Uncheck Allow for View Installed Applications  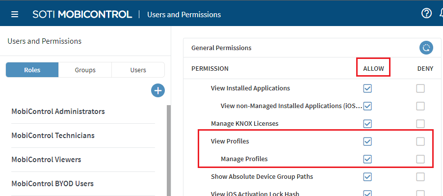click(367, 88)
